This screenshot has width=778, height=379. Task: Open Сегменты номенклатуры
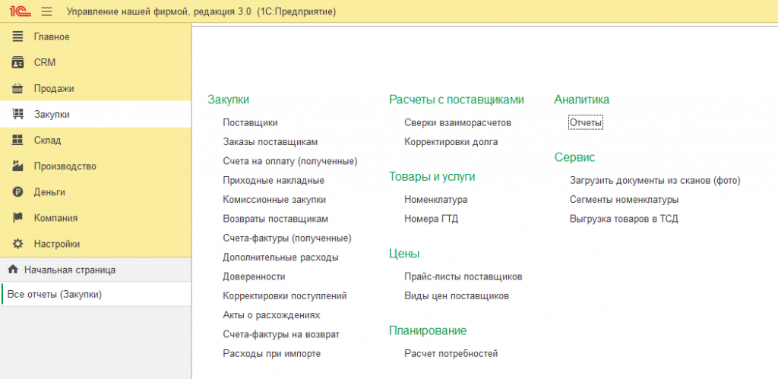click(x=625, y=200)
